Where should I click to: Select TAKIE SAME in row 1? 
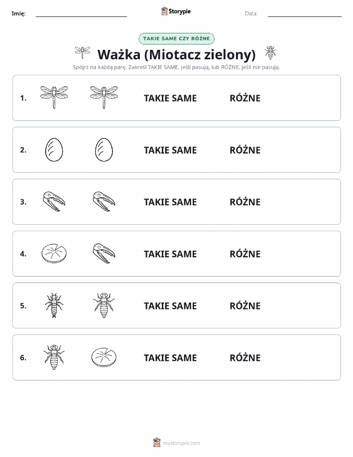170,98
